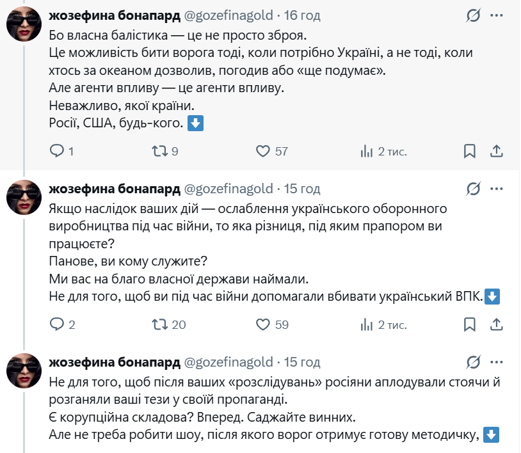The width and height of the screenshot is (521, 453).
Task: Open the third tweet's "15 год" timestamp
Action: (301, 362)
